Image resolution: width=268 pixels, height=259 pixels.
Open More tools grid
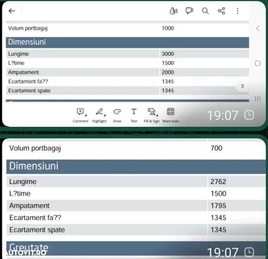pyautogui.click(x=170, y=115)
